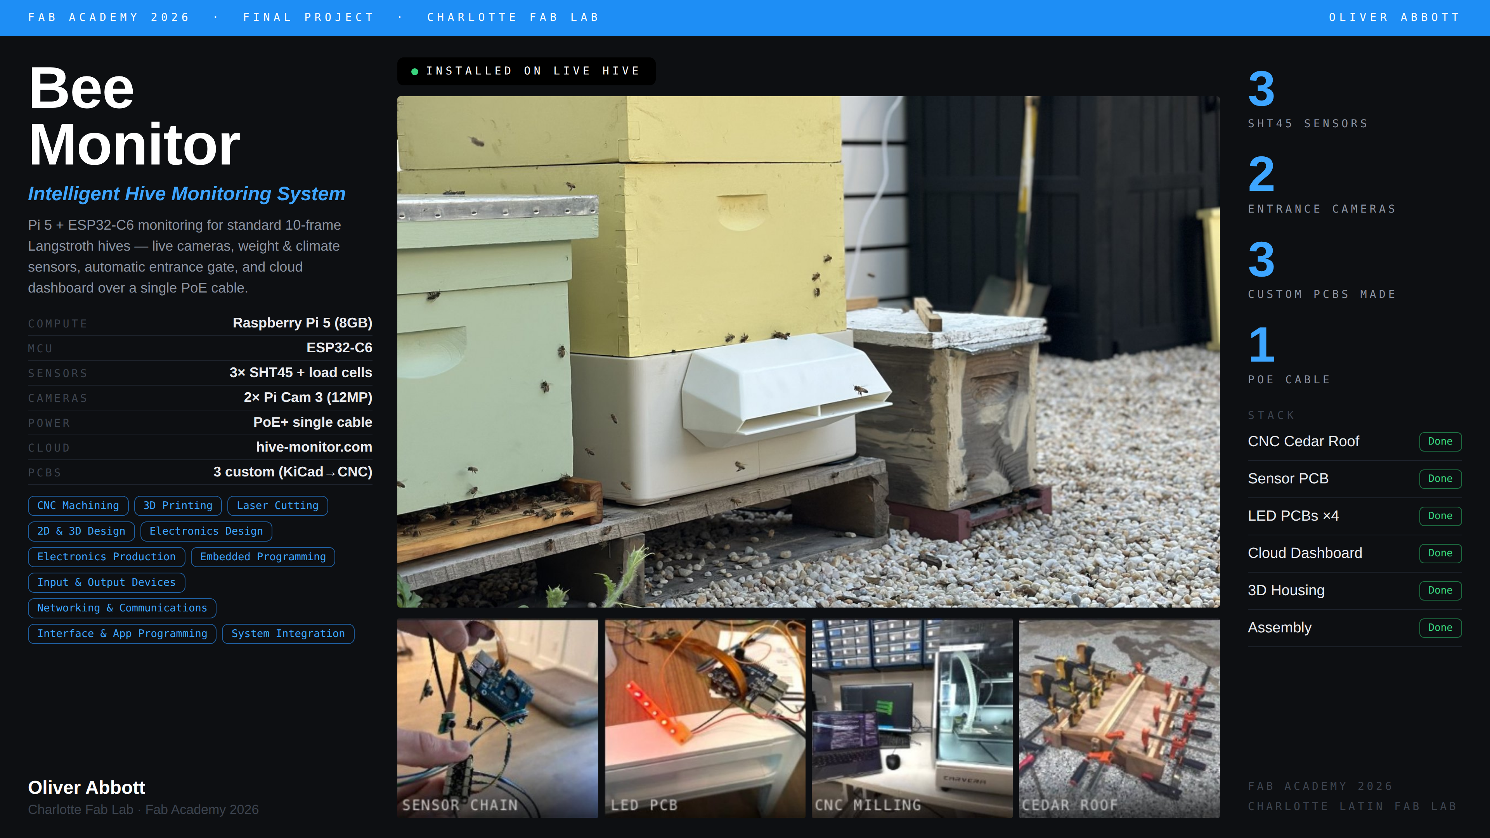1490x838 pixels.
Task: Select the 3D Printing tag
Action: (x=178, y=506)
